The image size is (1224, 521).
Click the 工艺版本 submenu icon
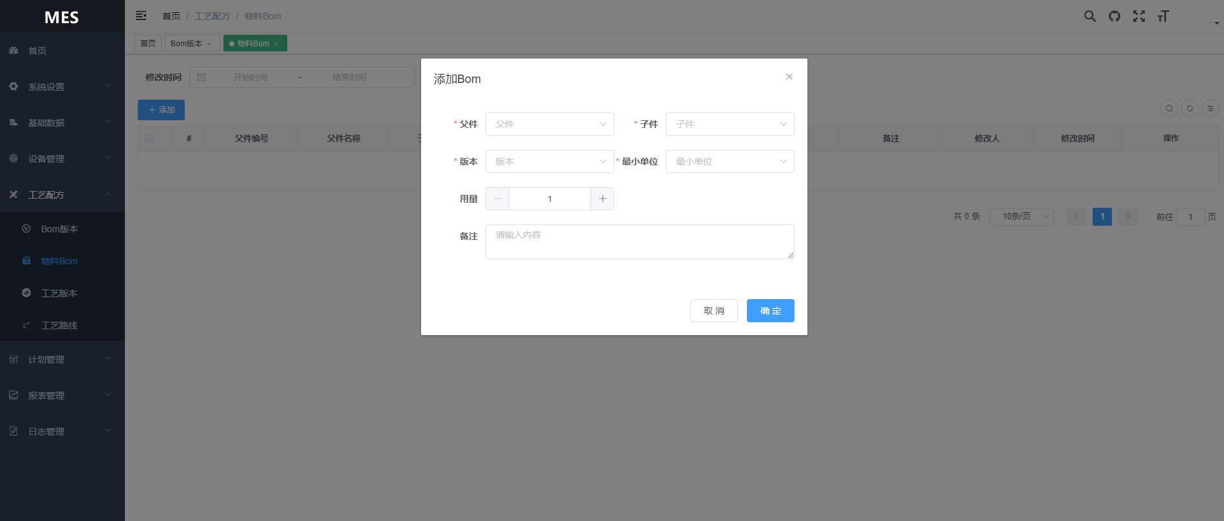pyautogui.click(x=26, y=293)
